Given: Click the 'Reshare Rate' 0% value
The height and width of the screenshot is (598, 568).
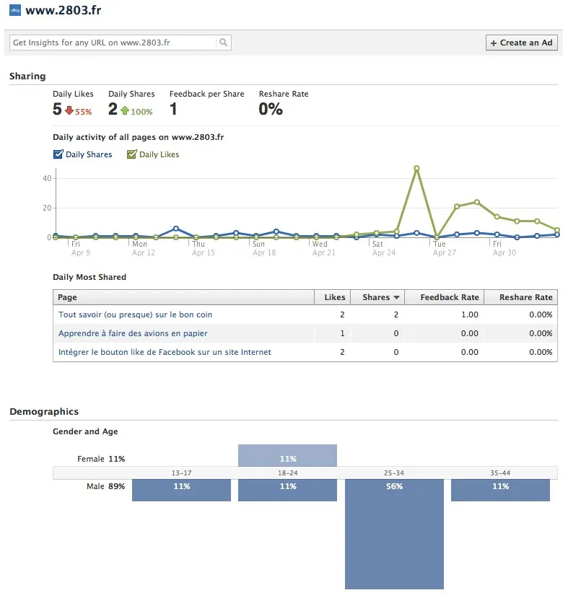Looking at the screenshot, I should point(271,109).
